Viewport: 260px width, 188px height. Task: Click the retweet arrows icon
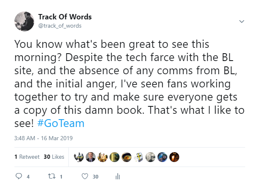point(52,176)
